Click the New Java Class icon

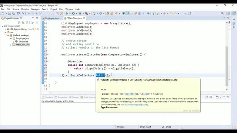(x=101, y=13)
